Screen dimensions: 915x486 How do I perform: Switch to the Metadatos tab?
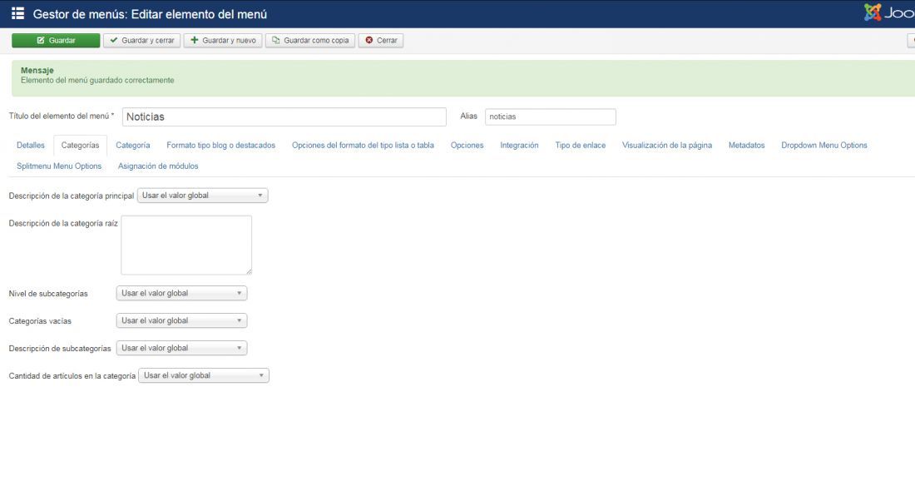[x=746, y=146]
